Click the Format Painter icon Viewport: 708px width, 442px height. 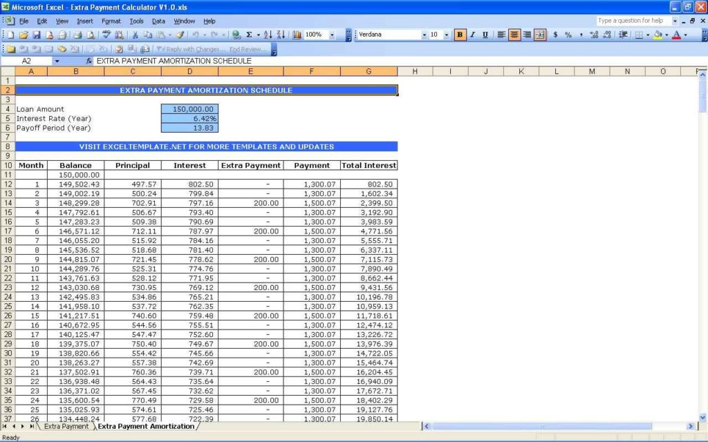click(179, 34)
